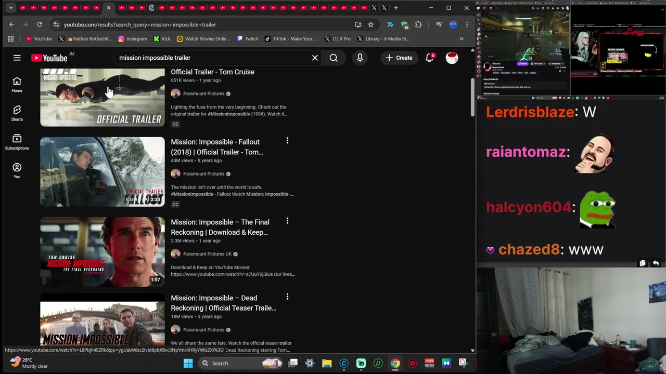The width and height of the screenshot is (666, 374).
Task: Open Snipping Tool from the taskbar
Action: click(x=463, y=363)
